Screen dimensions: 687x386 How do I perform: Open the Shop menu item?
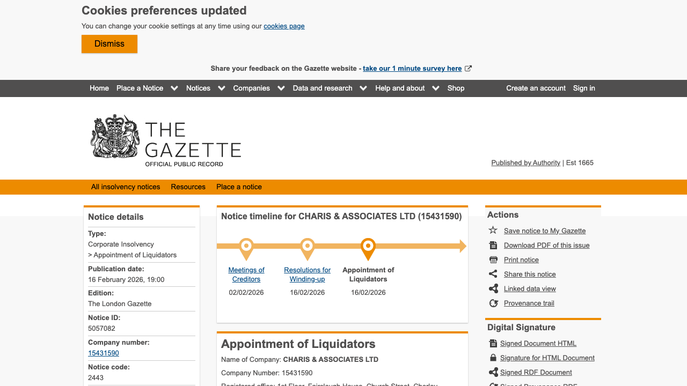[x=456, y=88]
